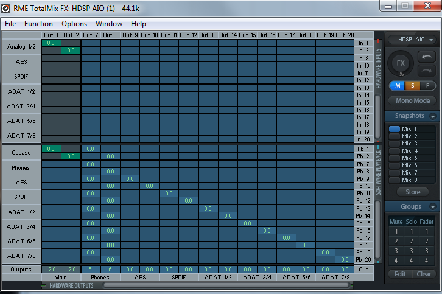Select the ADAT 7/8 output label at bottom
Screen dimensions: 442x294
tap(335, 278)
